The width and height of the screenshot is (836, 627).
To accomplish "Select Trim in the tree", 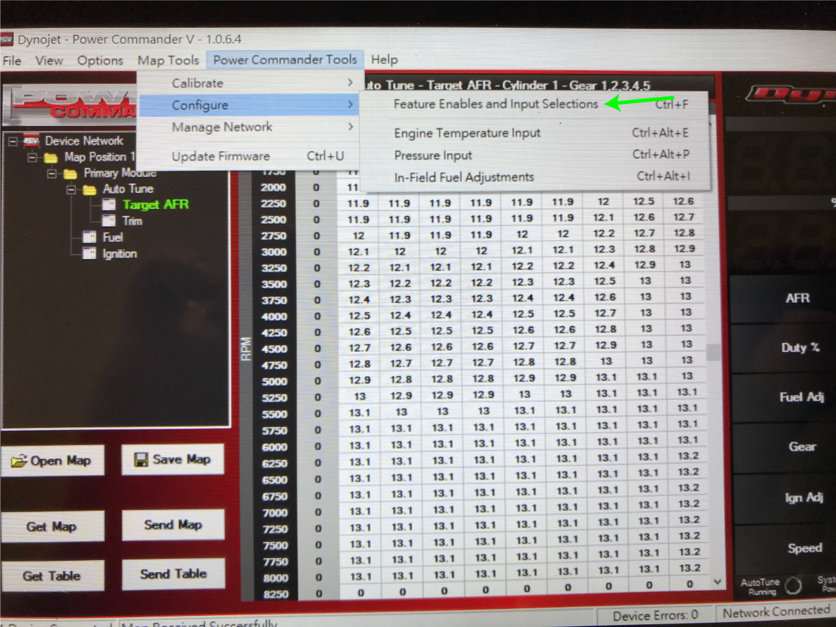I will coord(132,221).
